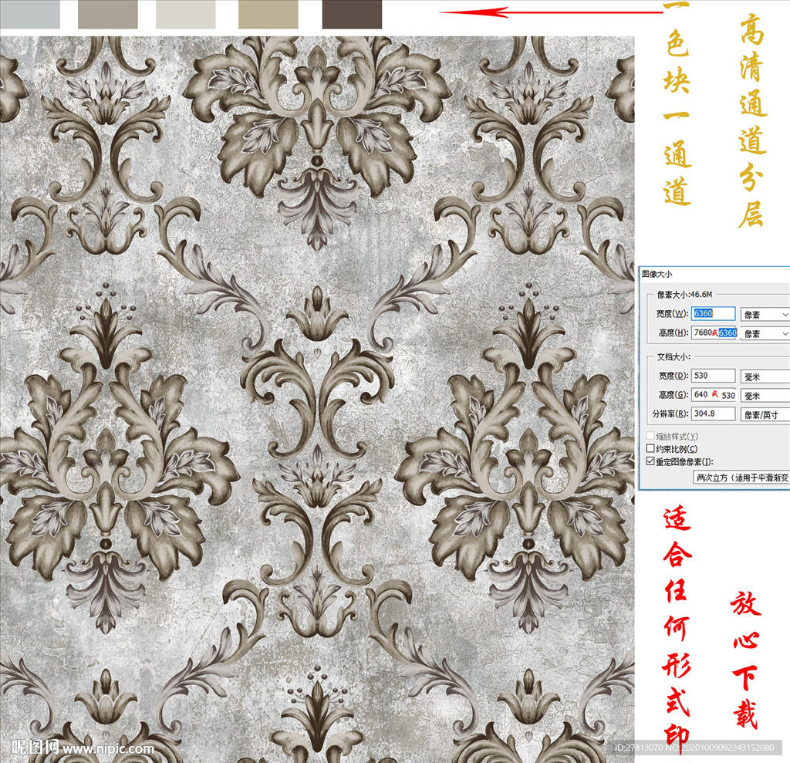Viewport: 790px width, 763px height.
Task: Toggle the 缩放样式(Y) checkbox
Action: (650, 436)
